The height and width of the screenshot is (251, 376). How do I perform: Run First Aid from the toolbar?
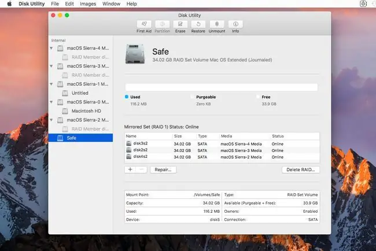pyautogui.click(x=144, y=24)
